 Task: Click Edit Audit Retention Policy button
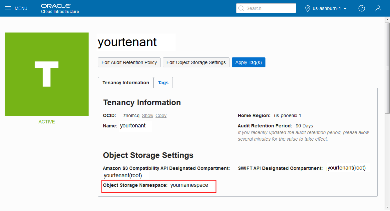coord(129,62)
